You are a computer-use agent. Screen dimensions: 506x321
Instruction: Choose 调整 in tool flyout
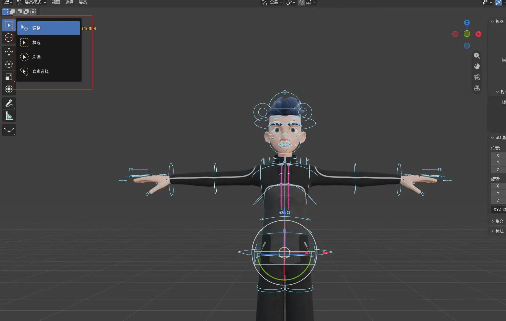tap(49, 28)
